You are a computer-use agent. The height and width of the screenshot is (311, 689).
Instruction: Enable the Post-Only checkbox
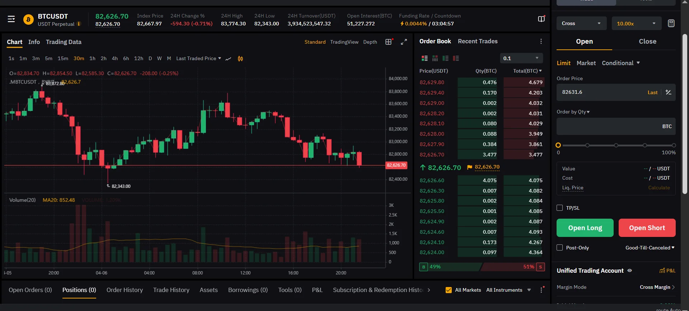tap(559, 248)
